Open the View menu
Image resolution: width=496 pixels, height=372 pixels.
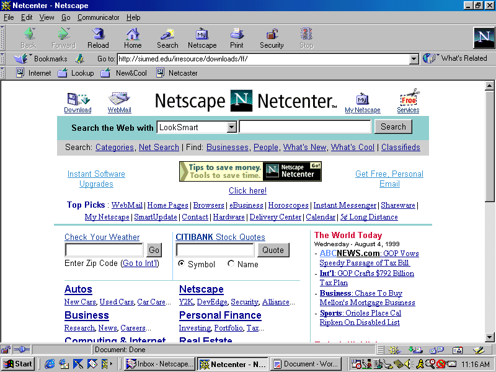(47, 17)
